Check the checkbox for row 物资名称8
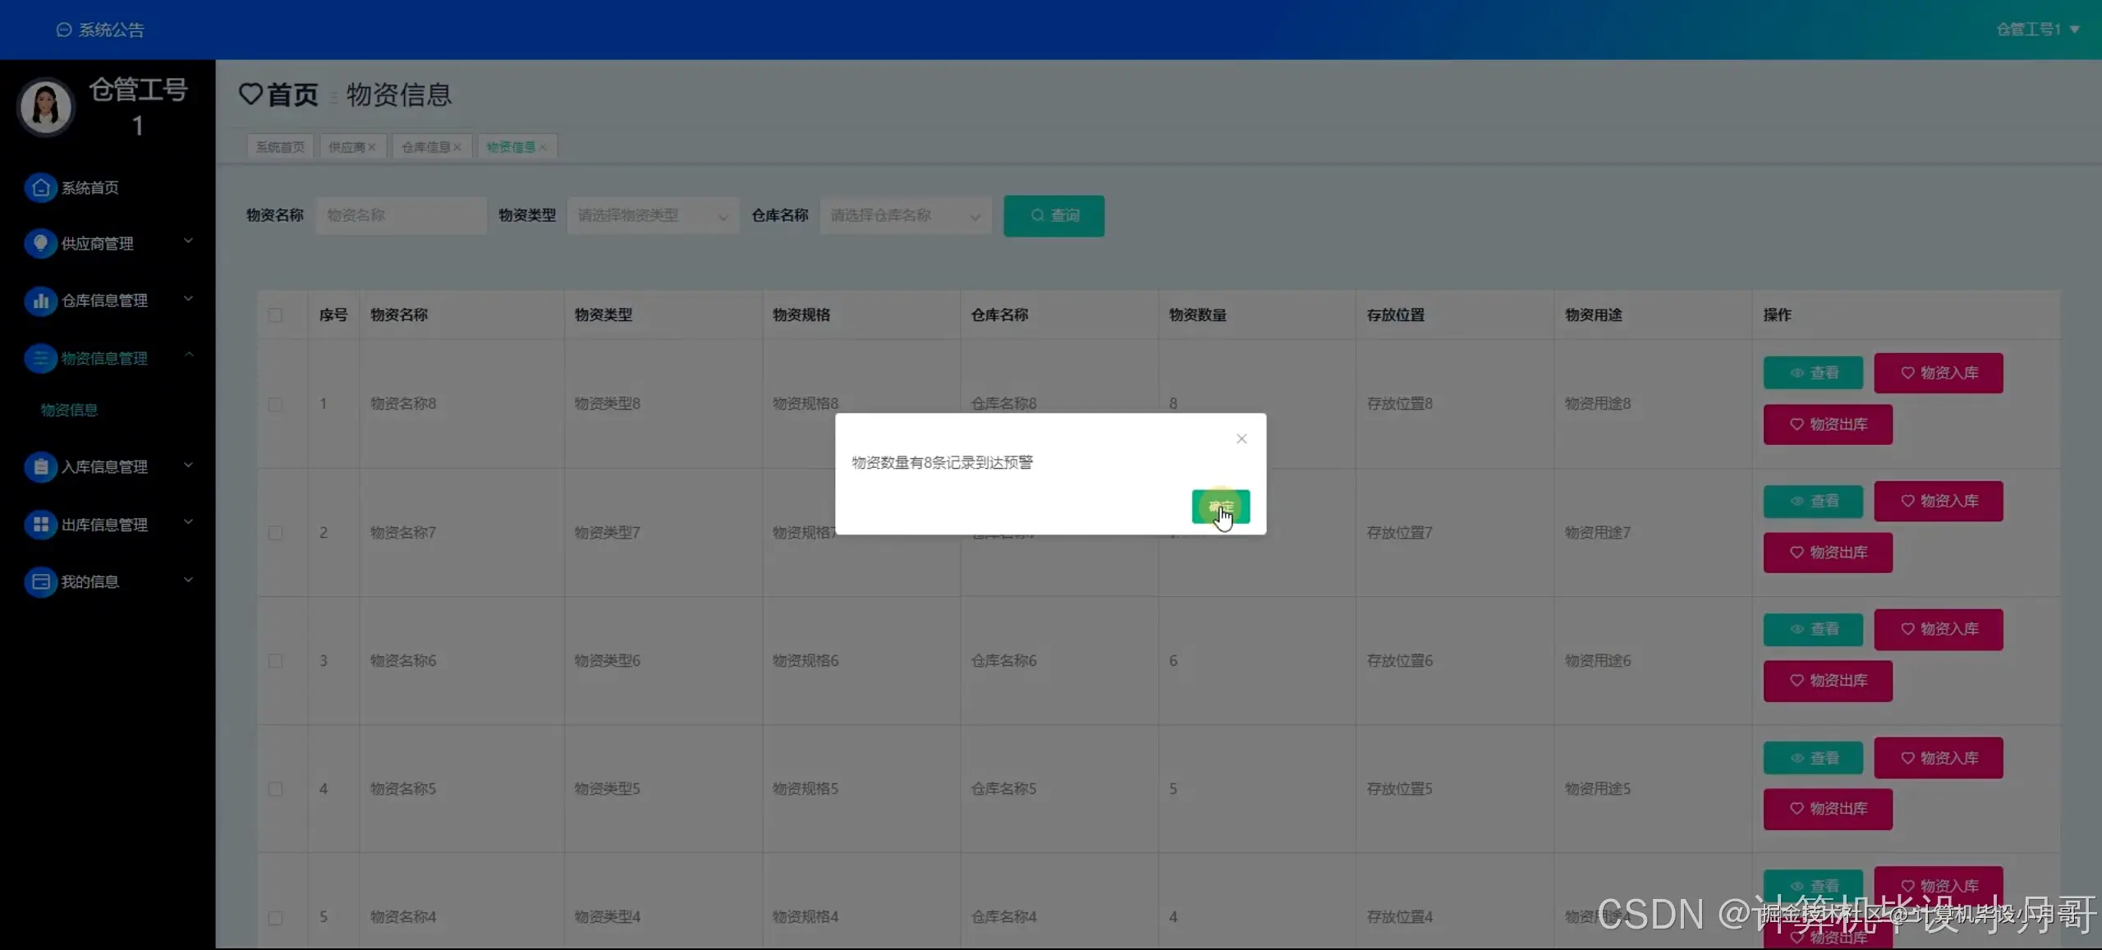2102x950 pixels. point(275,405)
